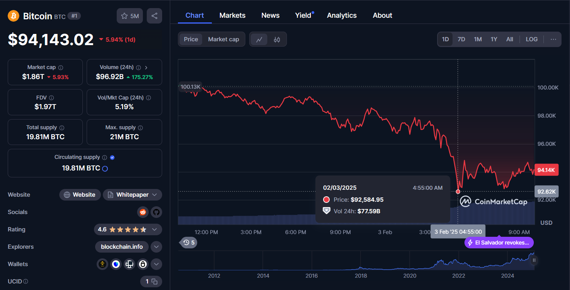Select the line chart icon
This screenshot has width=570, height=290.
[x=259, y=39]
